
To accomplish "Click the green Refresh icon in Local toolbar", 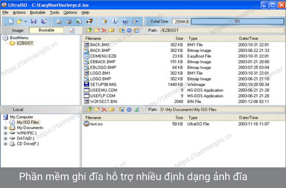I will pos(137,109).
